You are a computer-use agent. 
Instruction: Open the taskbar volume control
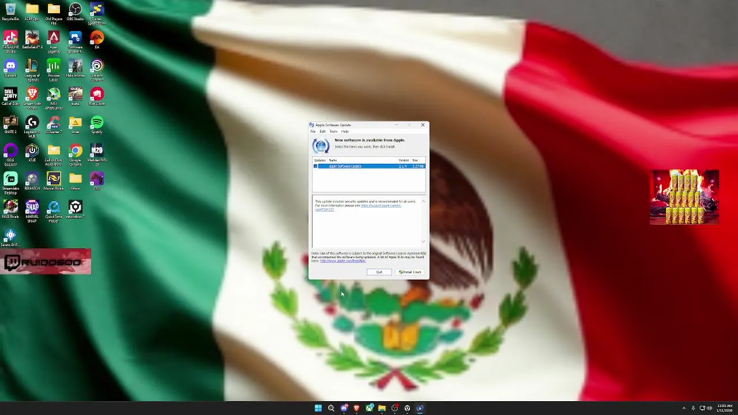[709, 408]
